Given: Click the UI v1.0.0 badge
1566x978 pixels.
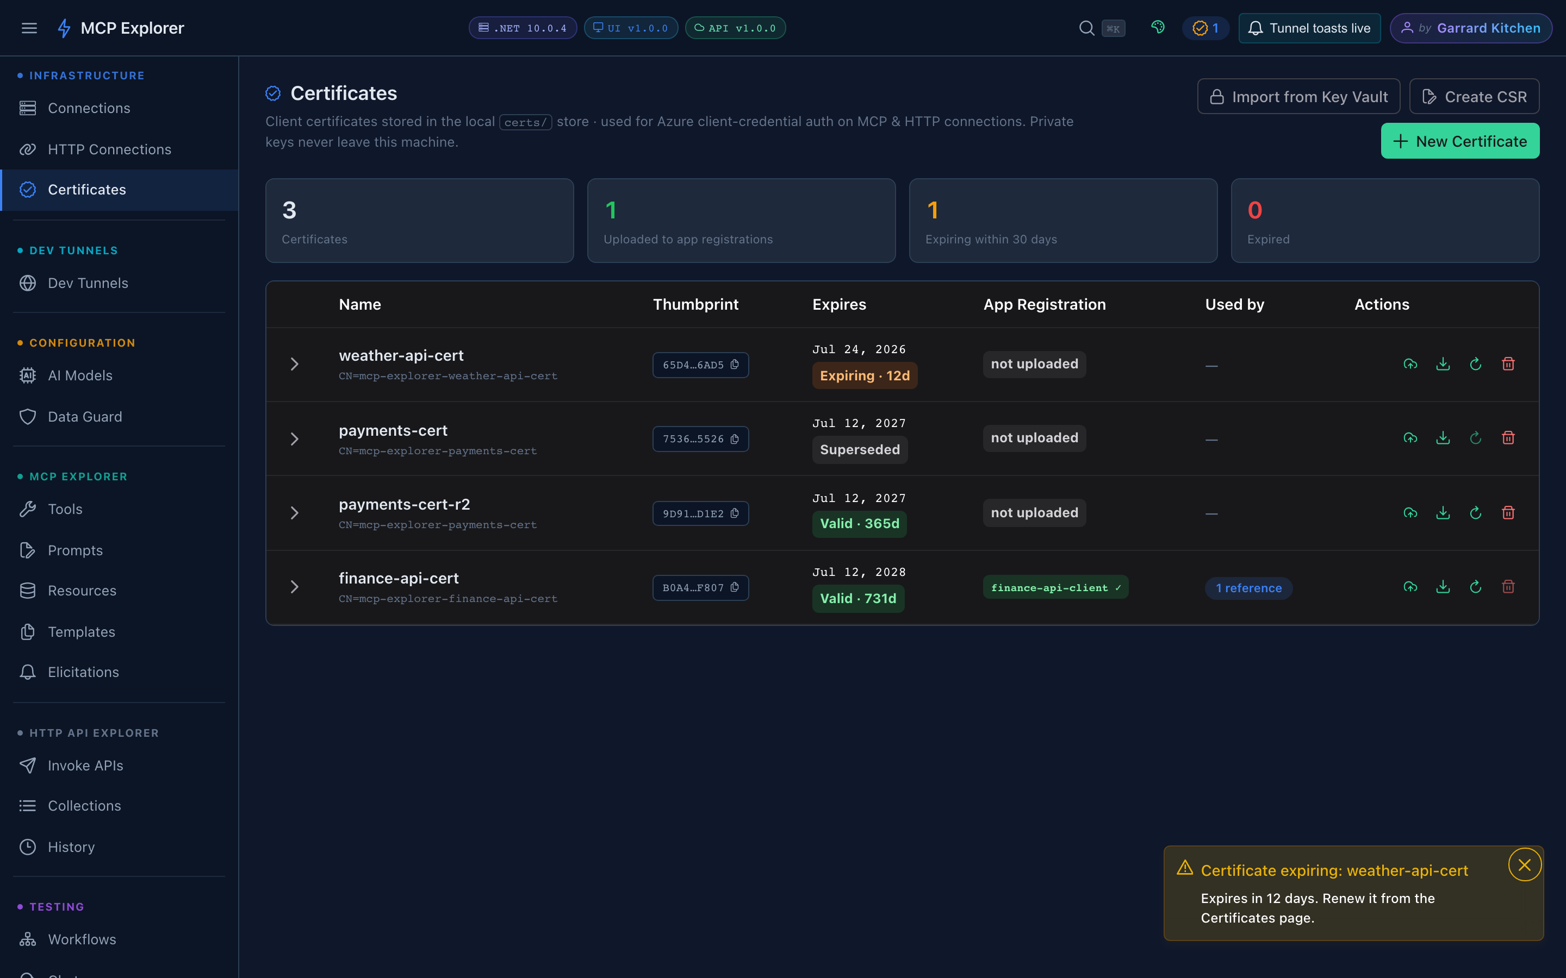Looking at the screenshot, I should (630, 28).
